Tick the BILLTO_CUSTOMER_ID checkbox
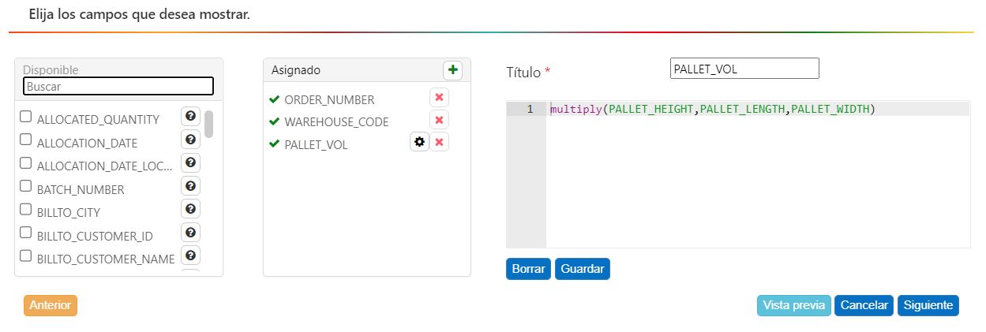Viewport: 986px width, 332px height. 26,233
